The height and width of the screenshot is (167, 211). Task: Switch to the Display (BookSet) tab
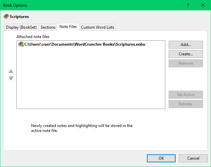click(21, 27)
